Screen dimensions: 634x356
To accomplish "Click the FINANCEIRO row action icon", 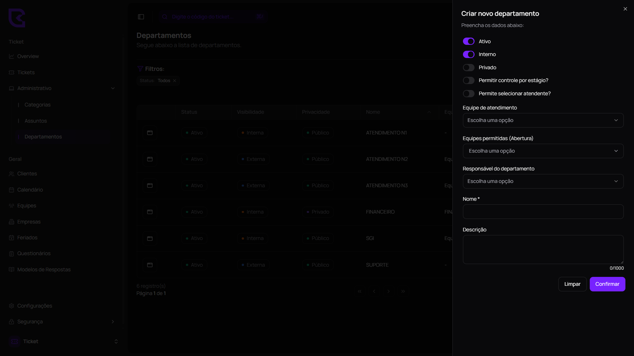I will tap(150, 212).
